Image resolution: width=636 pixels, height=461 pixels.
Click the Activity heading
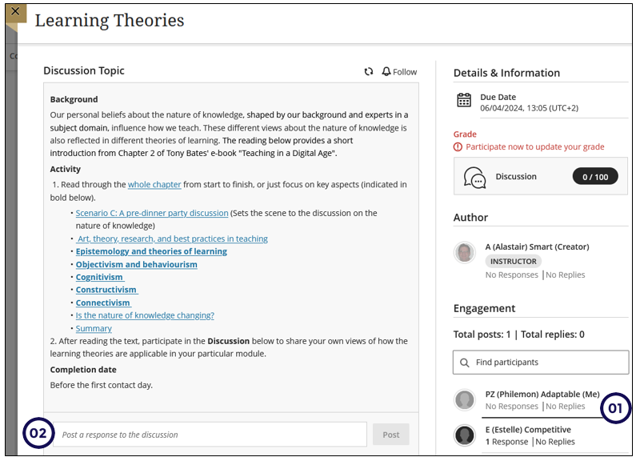[x=66, y=169]
